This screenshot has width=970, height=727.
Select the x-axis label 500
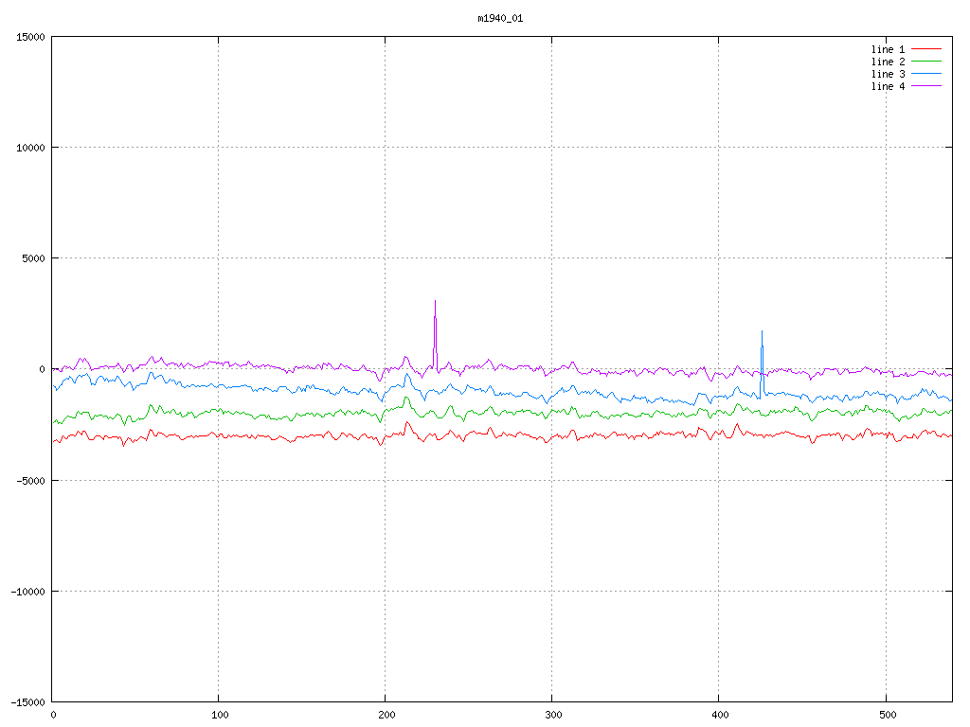click(x=885, y=715)
